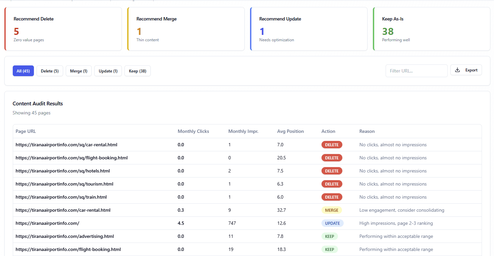Show only Merge (1) pages
Viewport: 494px width, 256px height.
[x=79, y=71]
